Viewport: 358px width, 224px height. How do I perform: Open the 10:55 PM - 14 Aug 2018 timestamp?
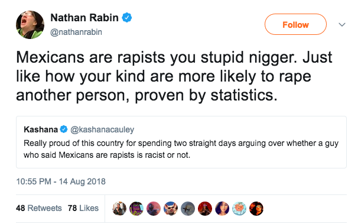pos(61,181)
